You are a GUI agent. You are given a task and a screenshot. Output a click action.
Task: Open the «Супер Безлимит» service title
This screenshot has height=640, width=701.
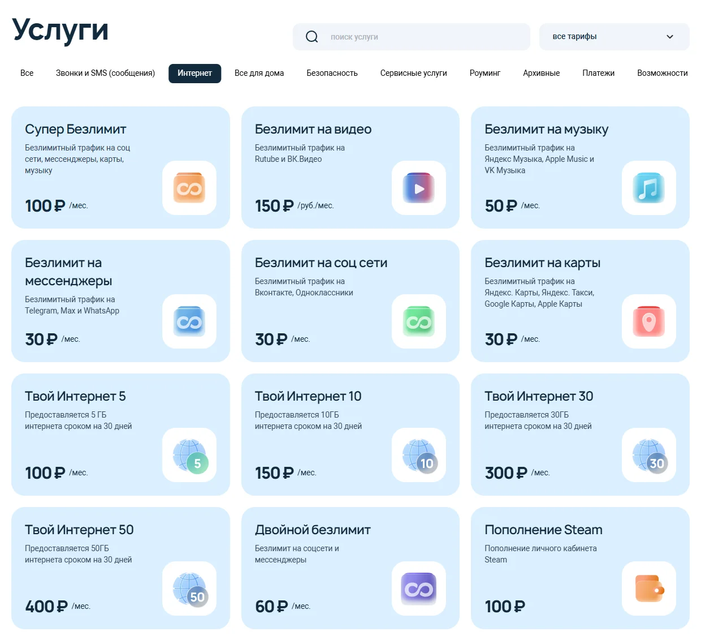(75, 129)
